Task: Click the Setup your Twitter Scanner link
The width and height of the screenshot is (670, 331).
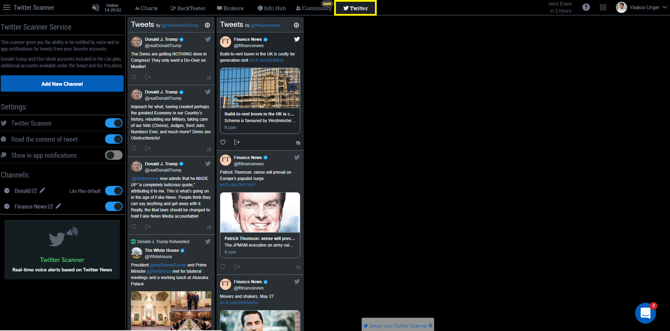Action: 398,326
